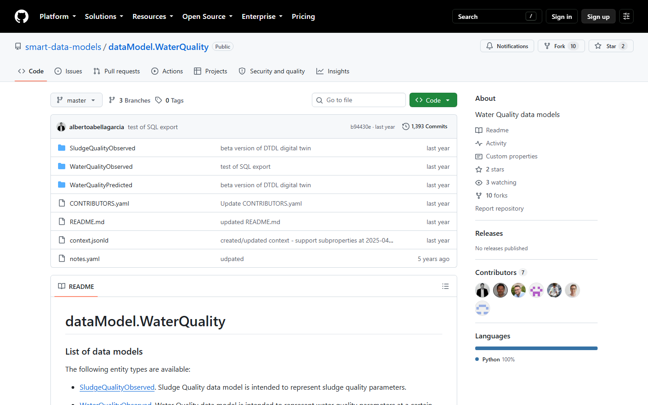The width and height of the screenshot is (648, 405).
Task: Open commit 'beta version of DTDL digital twin' for SludgeQualityObserved
Action: [x=265, y=148]
